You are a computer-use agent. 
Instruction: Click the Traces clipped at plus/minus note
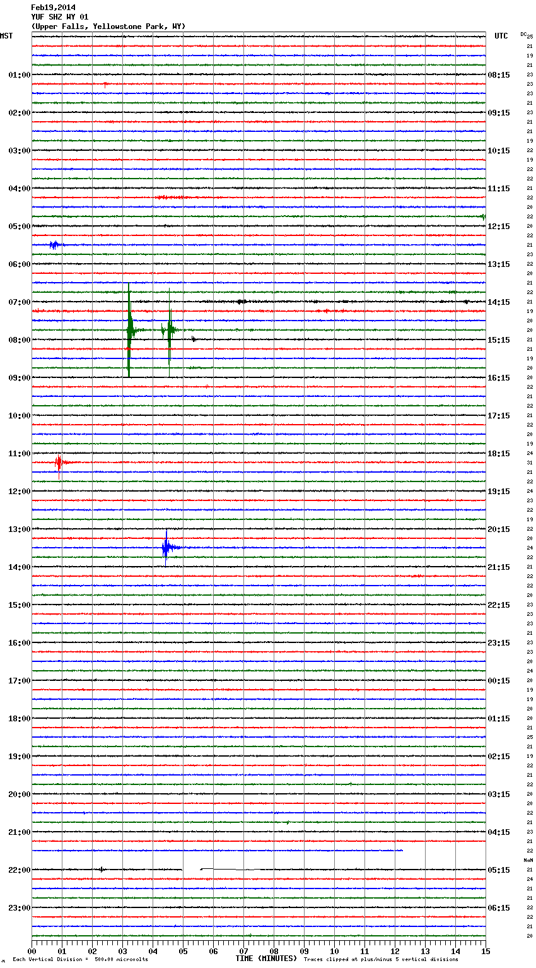(x=381, y=959)
